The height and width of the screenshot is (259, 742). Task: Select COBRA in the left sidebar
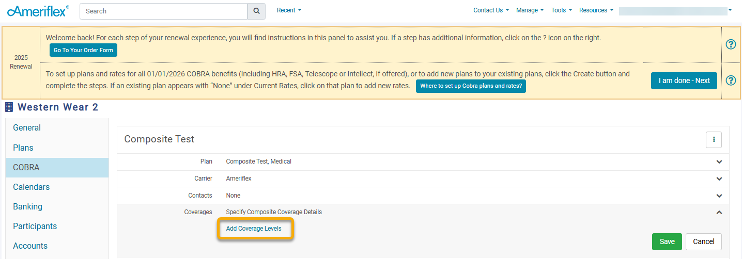(26, 168)
